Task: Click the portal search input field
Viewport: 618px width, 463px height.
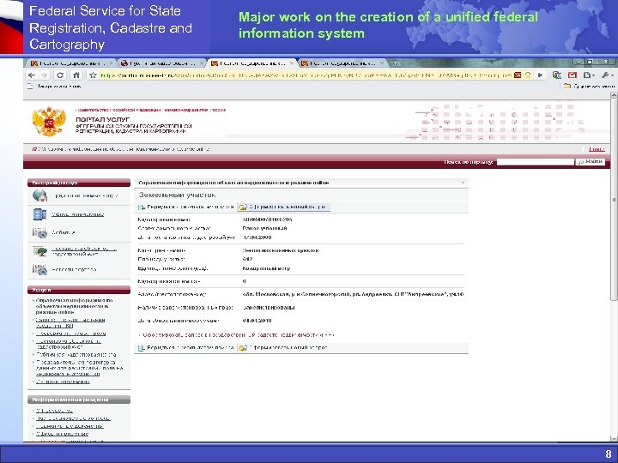Action: tap(536, 162)
